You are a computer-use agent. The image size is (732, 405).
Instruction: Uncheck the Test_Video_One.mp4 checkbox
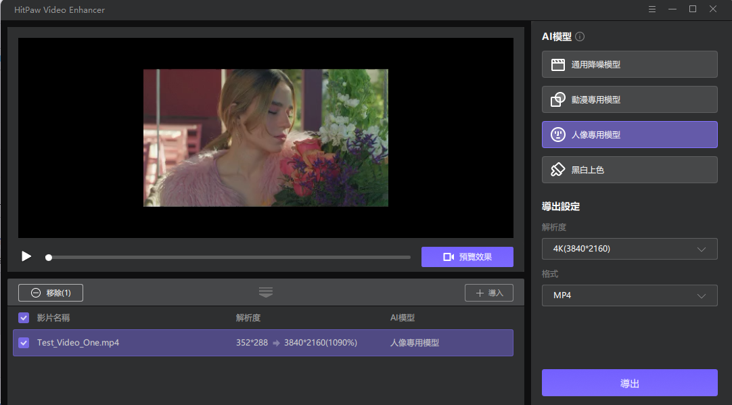point(24,343)
